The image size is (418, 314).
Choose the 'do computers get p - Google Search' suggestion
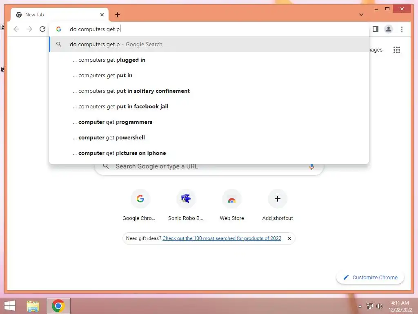point(209,44)
